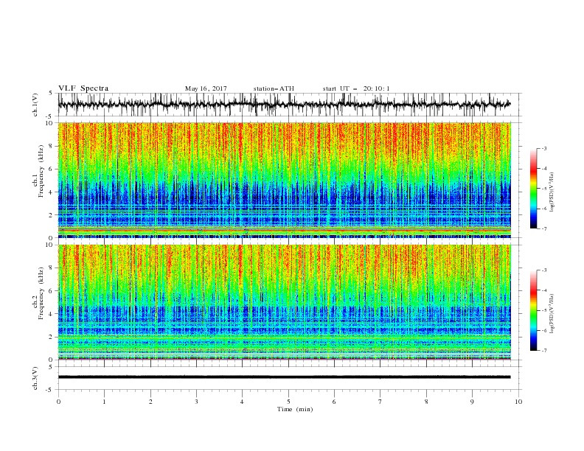Click the "-7" tick on ch.1 colorbar
This screenshot has height=451, width=584.
coord(544,228)
